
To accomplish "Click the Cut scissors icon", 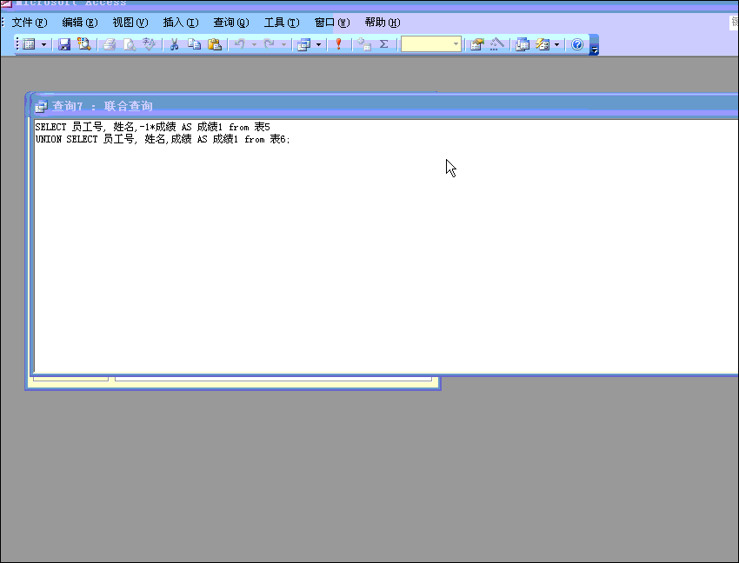I will point(174,44).
